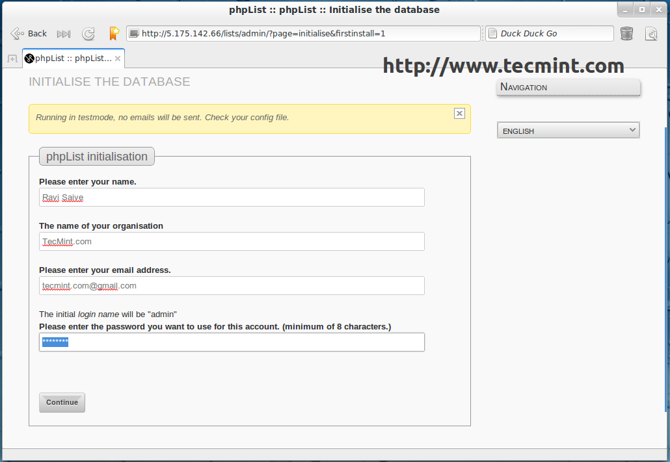This screenshot has height=462, width=670.
Task: Click the email address input field
Action: [x=232, y=286]
